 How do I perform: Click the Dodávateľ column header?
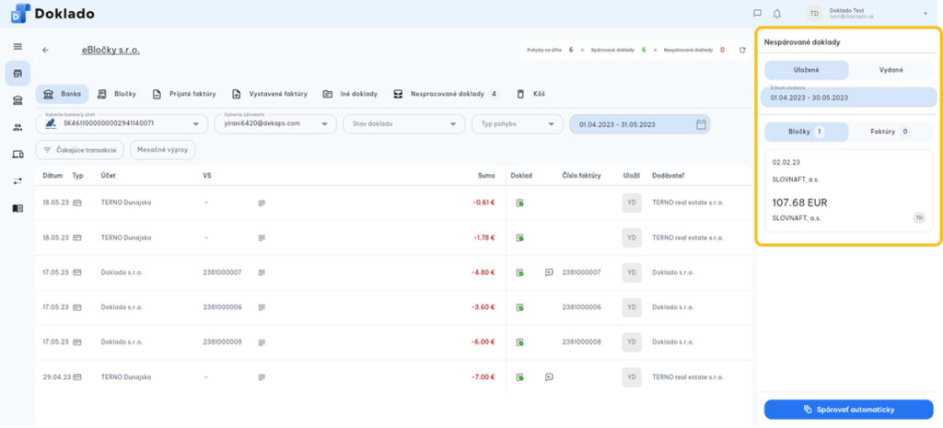pyautogui.click(x=668, y=176)
